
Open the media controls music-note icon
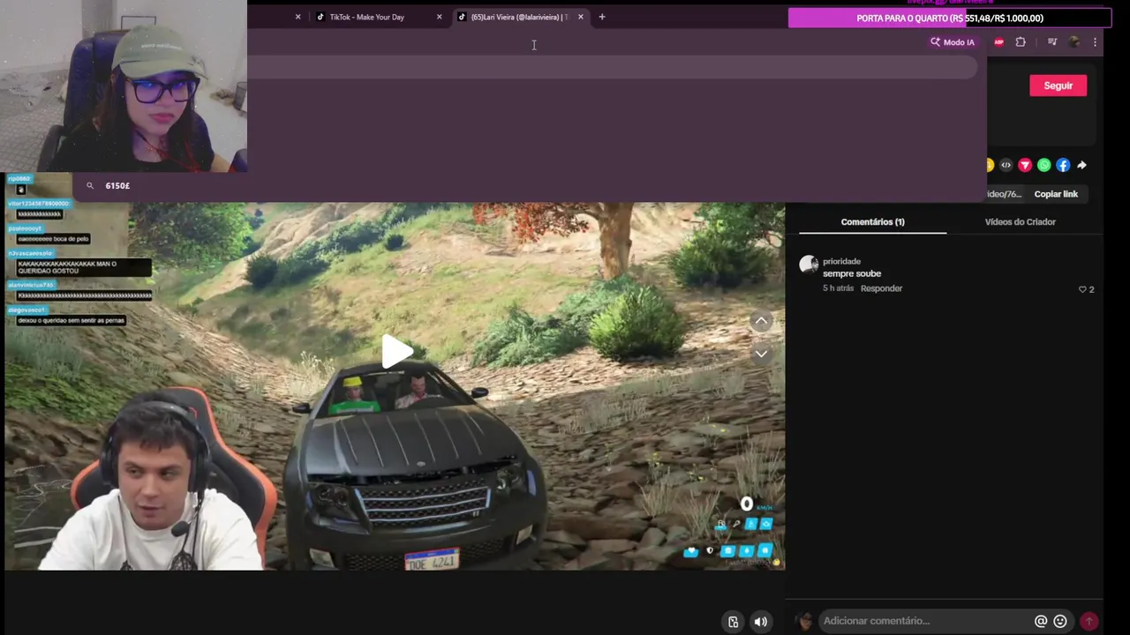1051,42
